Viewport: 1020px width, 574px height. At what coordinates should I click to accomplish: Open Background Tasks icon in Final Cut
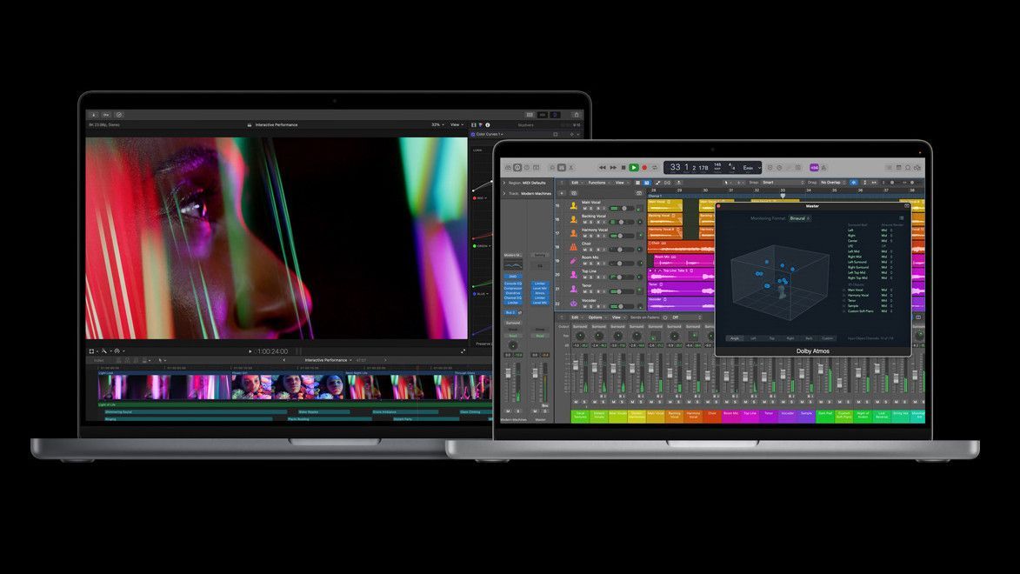tap(119, 115)
